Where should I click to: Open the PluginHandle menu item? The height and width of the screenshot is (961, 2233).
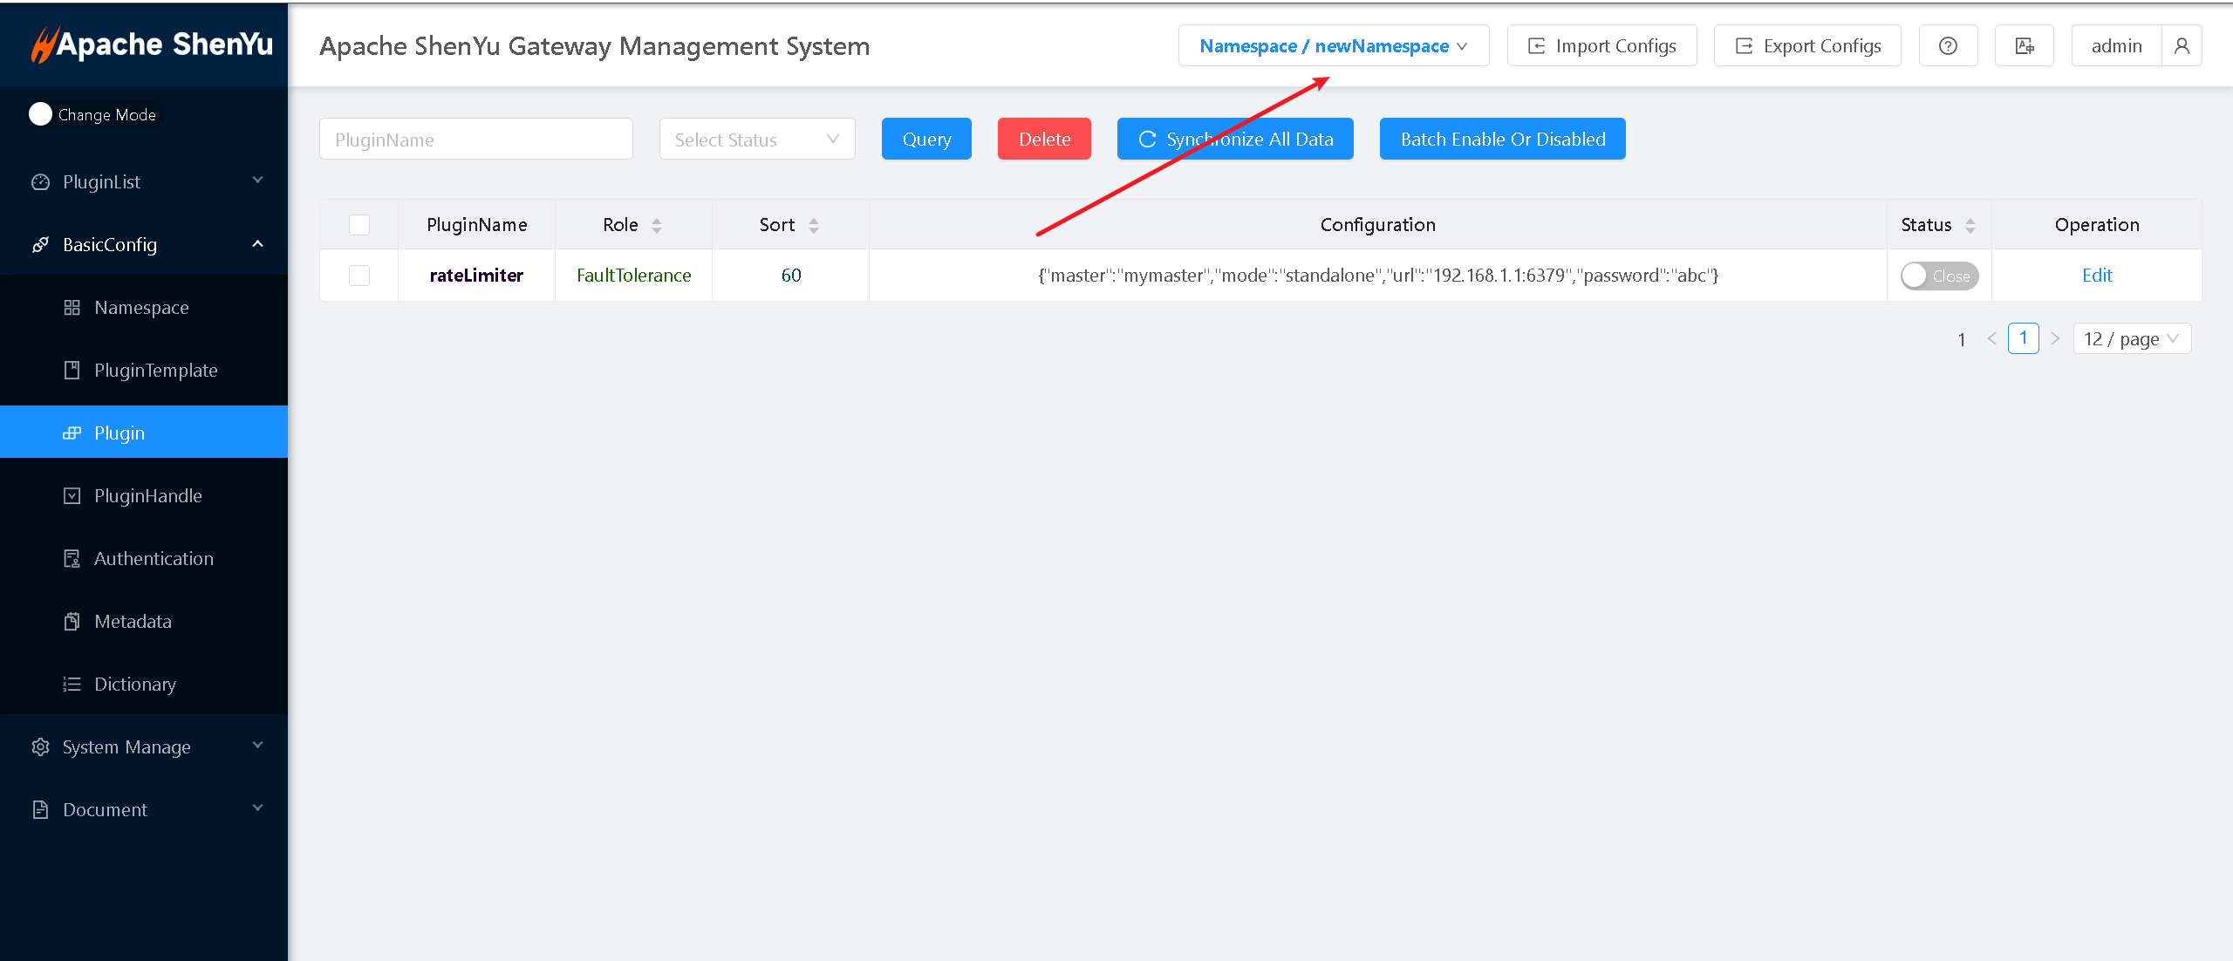[x=147, y=496]
